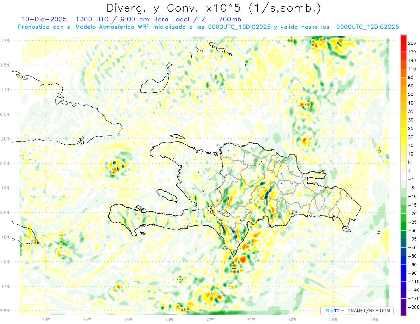Click the colorbar value "200"
This screenshot has width=420, height=324.
[x=413, y=43]
